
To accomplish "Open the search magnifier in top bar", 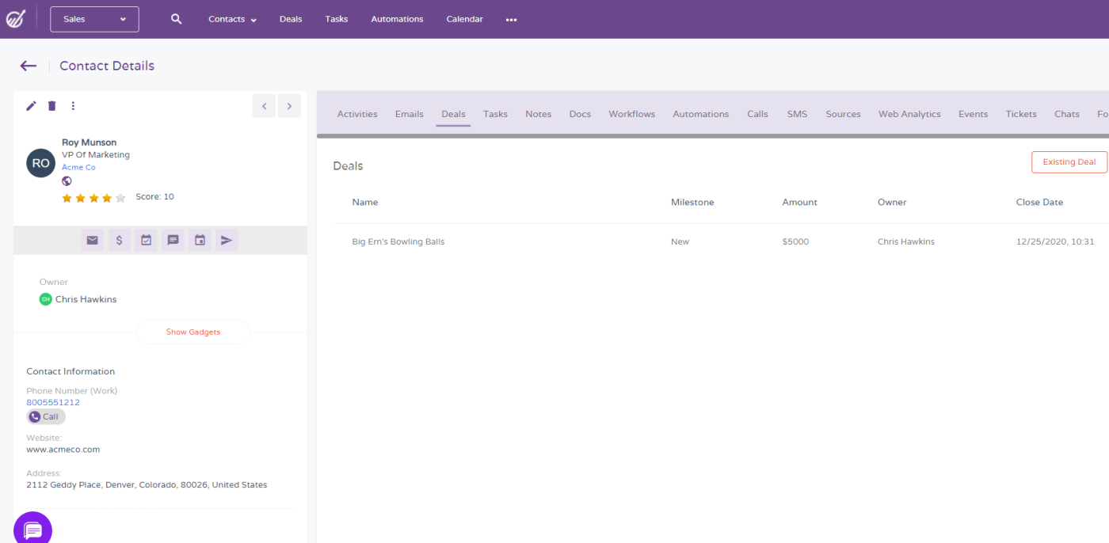I will click(177, 19).
